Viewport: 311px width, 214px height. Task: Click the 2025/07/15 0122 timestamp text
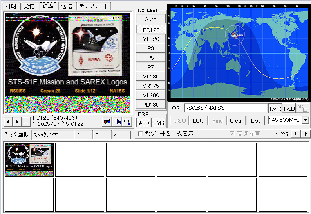click(x=60, y=124)
